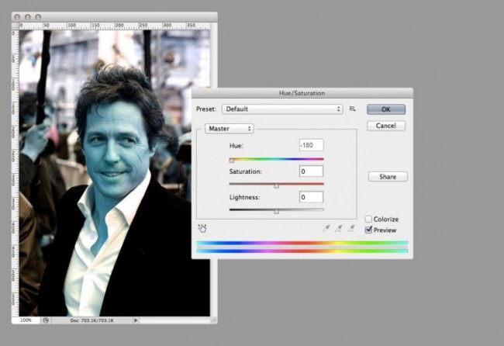Click the status bar icon beside the 100% zoom
This screenshot has height=346, width=504.
tap(46, 320)
